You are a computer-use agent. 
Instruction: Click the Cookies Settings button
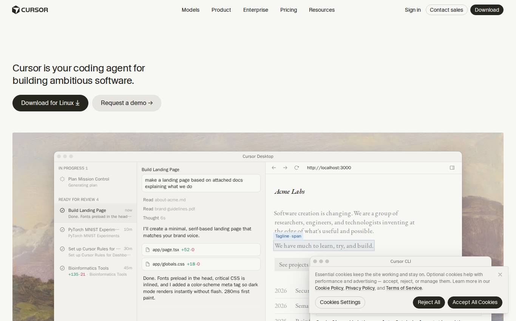[340, 302]
